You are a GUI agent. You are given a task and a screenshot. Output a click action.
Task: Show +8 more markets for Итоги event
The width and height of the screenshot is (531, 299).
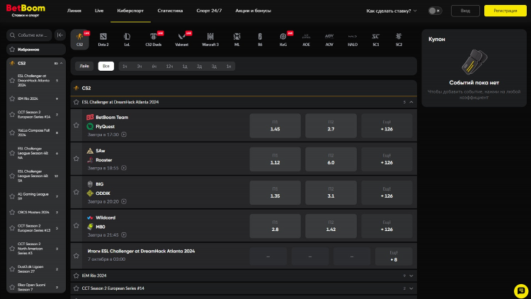(394, 256)
